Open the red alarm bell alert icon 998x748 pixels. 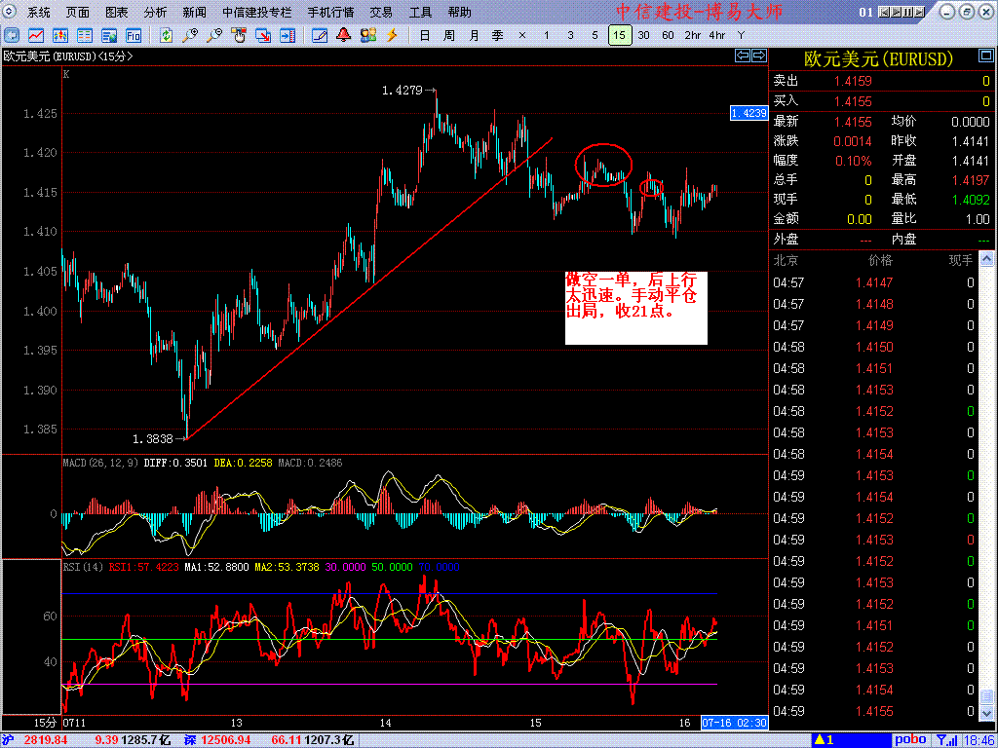344,35
